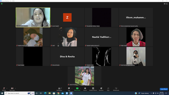The image size is (169, 95).
Task: Select Marshanda Najwa Catelya's tile
Action: (x=136, y=56)
